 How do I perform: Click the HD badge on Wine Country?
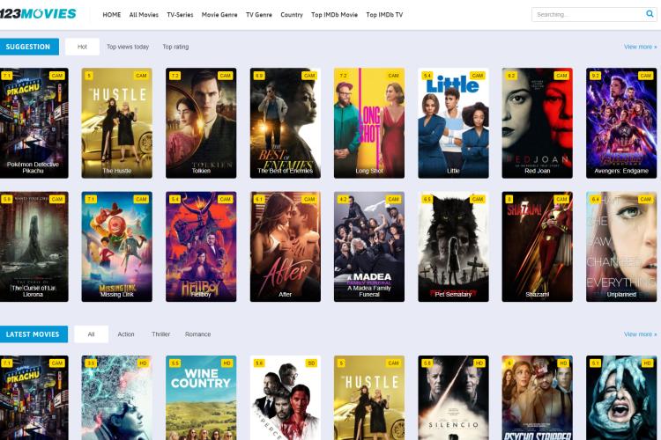(227, 363)
